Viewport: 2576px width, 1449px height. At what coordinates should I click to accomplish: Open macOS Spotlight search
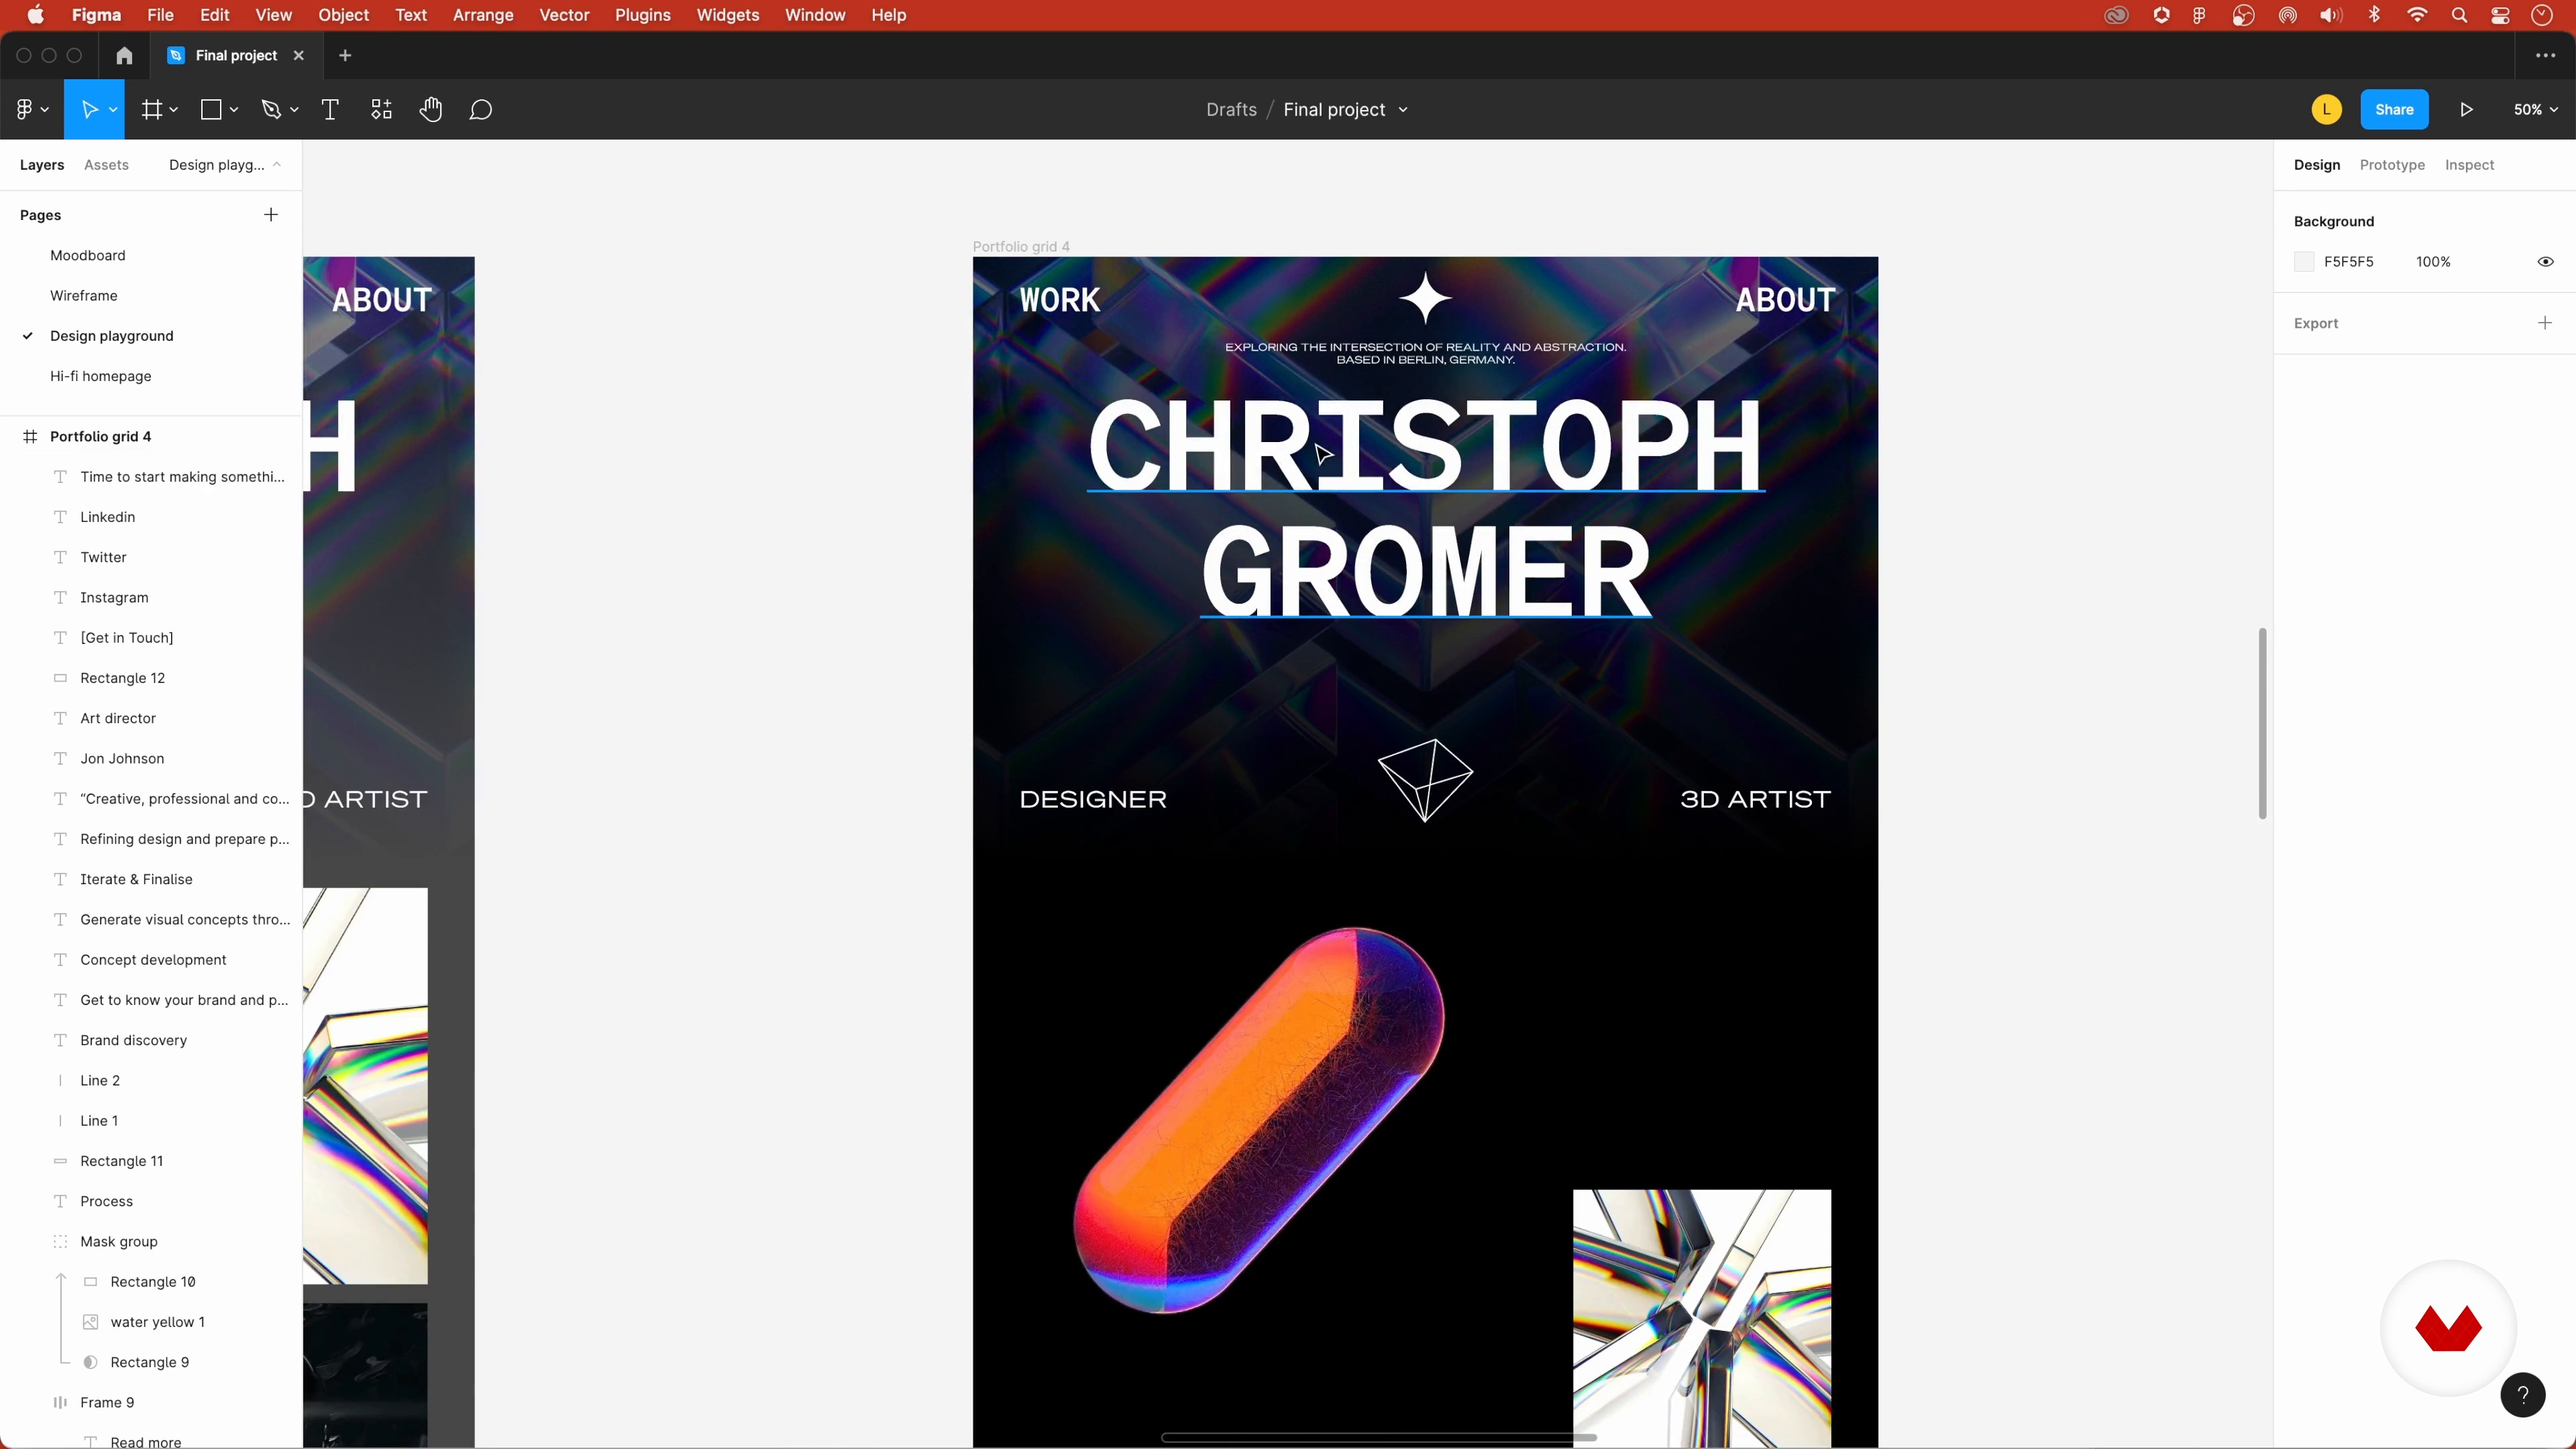click(x=2460, y=15)
